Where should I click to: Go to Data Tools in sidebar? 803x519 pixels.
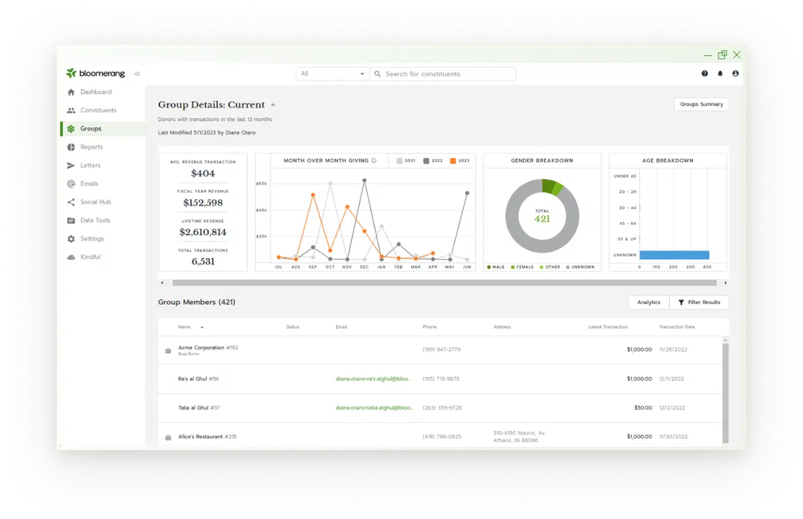point(95,220)
